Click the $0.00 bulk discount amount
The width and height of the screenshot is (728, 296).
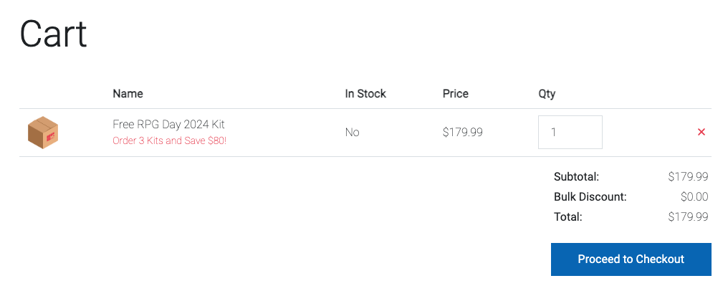click(694, 196)
